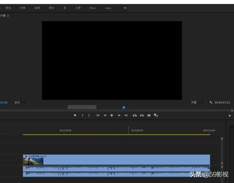Switch to the Effects workspace tab
The height and width of the screenshot is (183, 234).
(93, 8)
